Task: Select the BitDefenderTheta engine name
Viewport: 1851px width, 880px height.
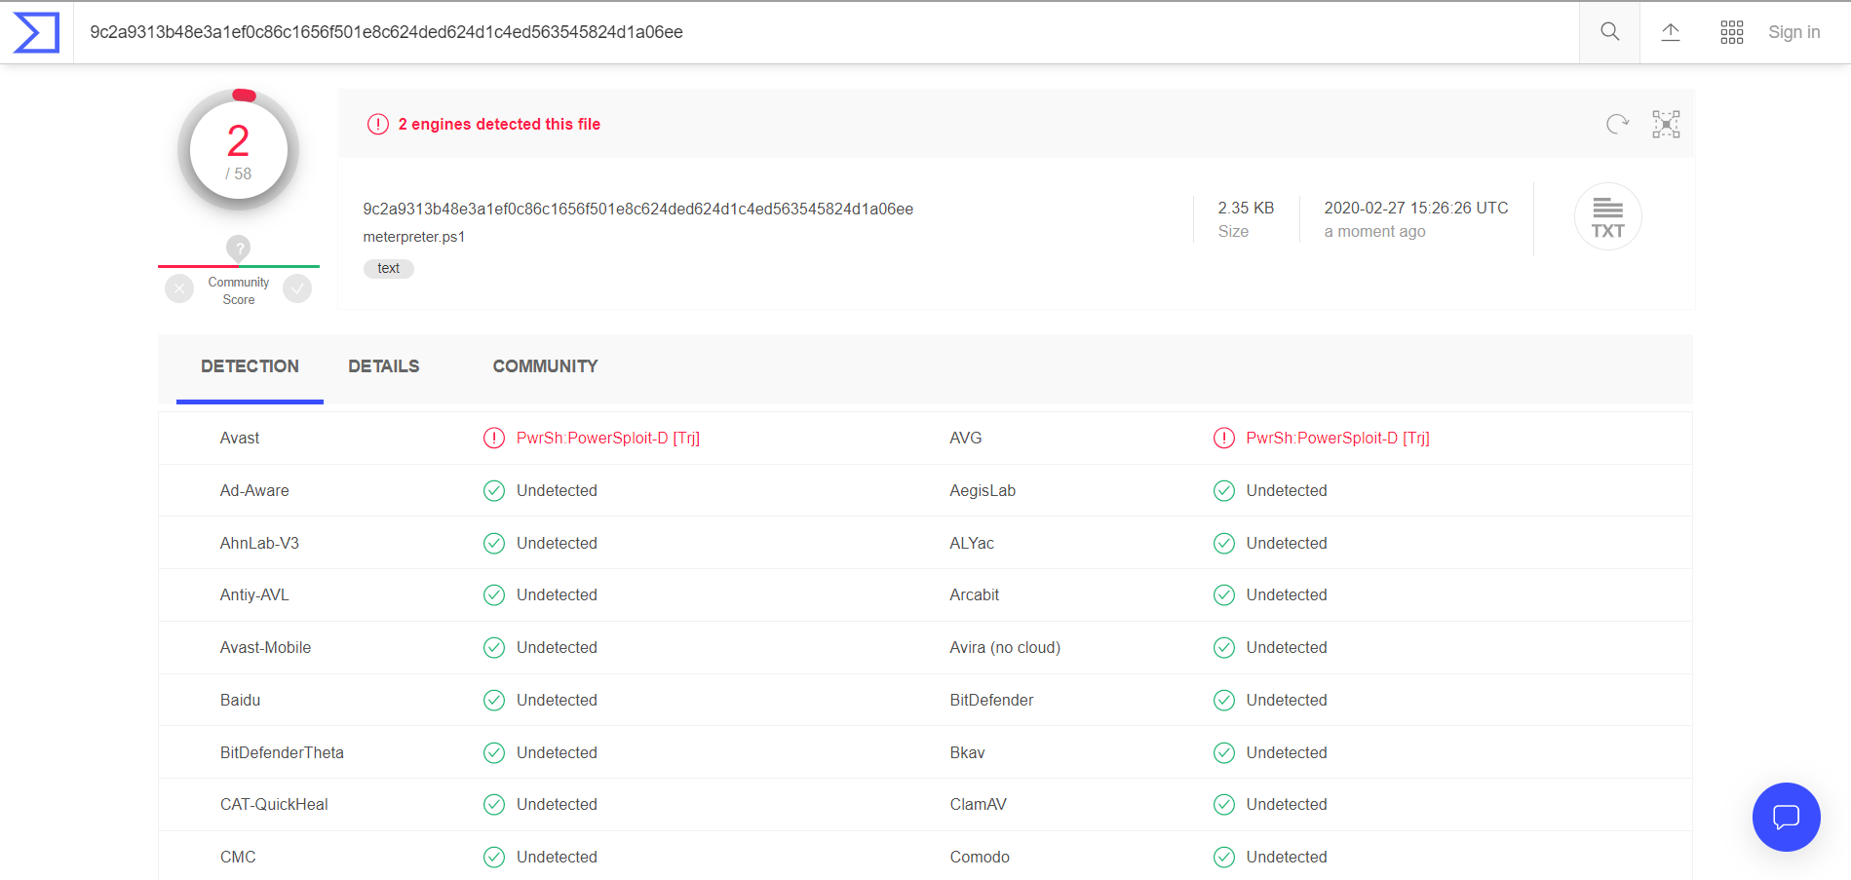Action: coord(282,752)
